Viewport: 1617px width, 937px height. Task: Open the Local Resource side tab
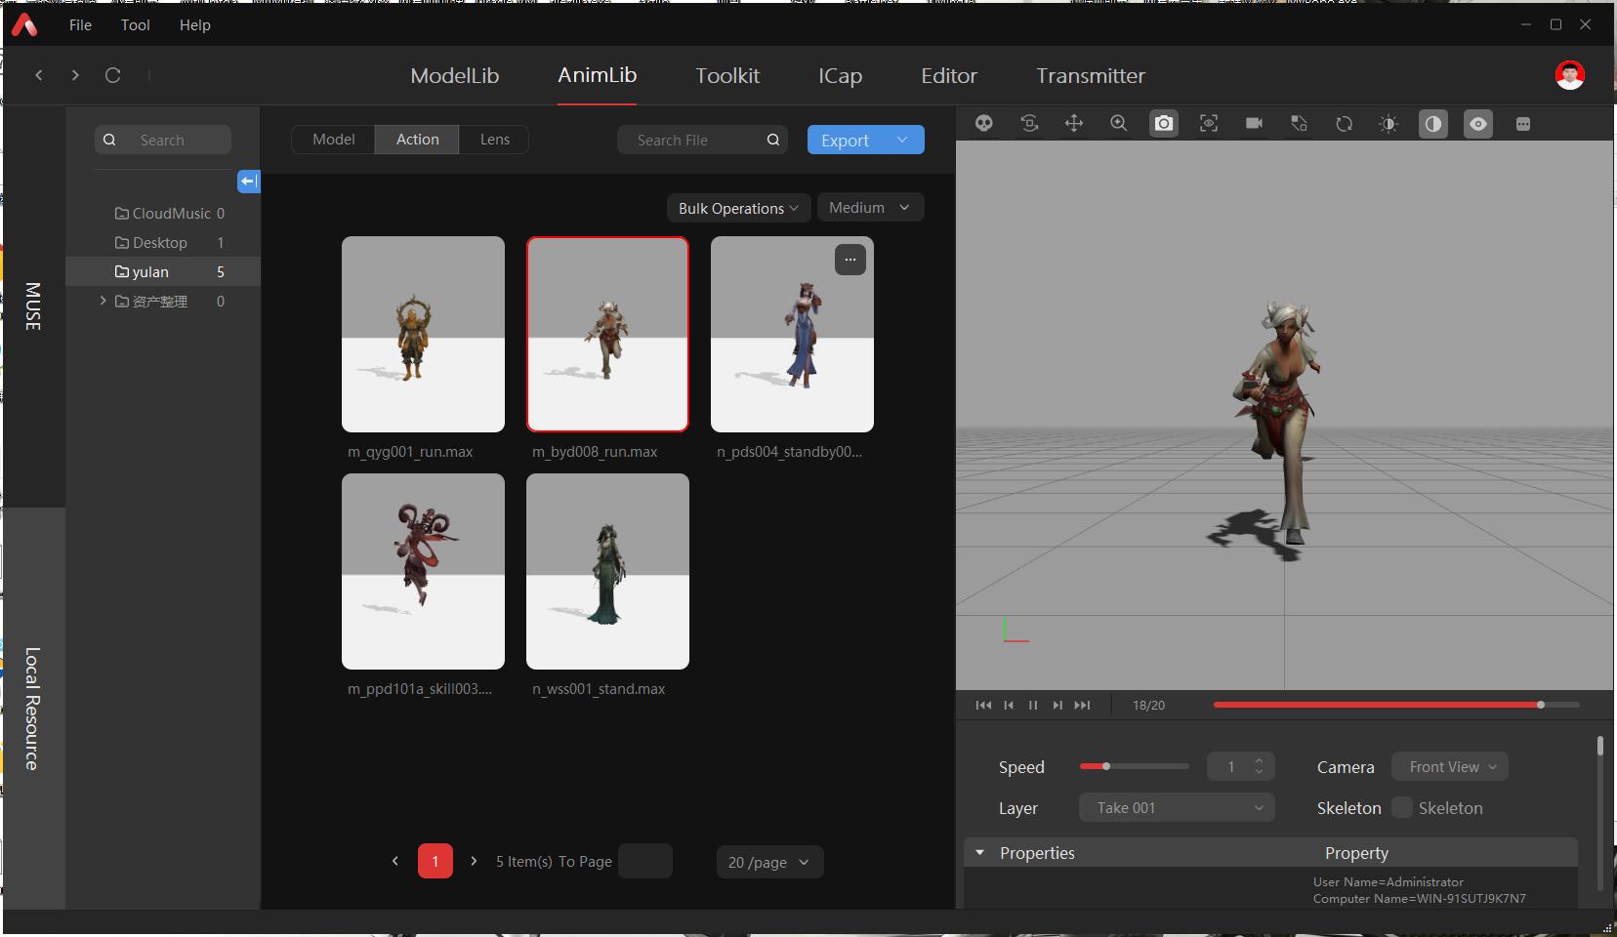coord(34,709)
